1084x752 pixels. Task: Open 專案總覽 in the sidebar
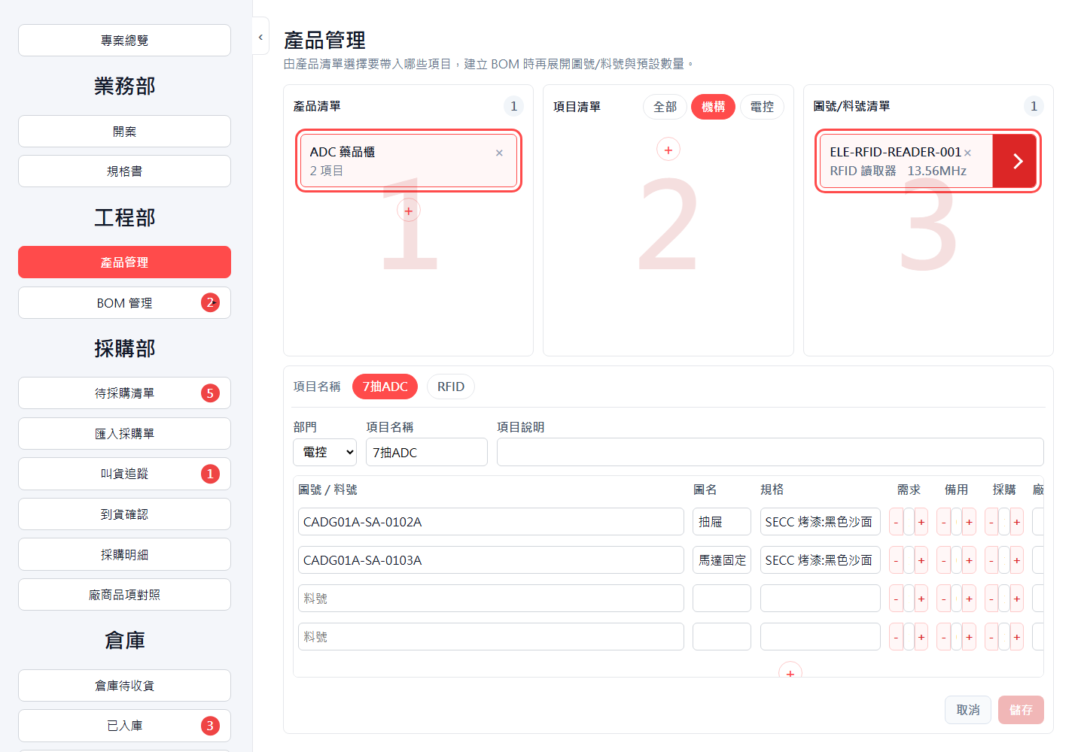124,41
